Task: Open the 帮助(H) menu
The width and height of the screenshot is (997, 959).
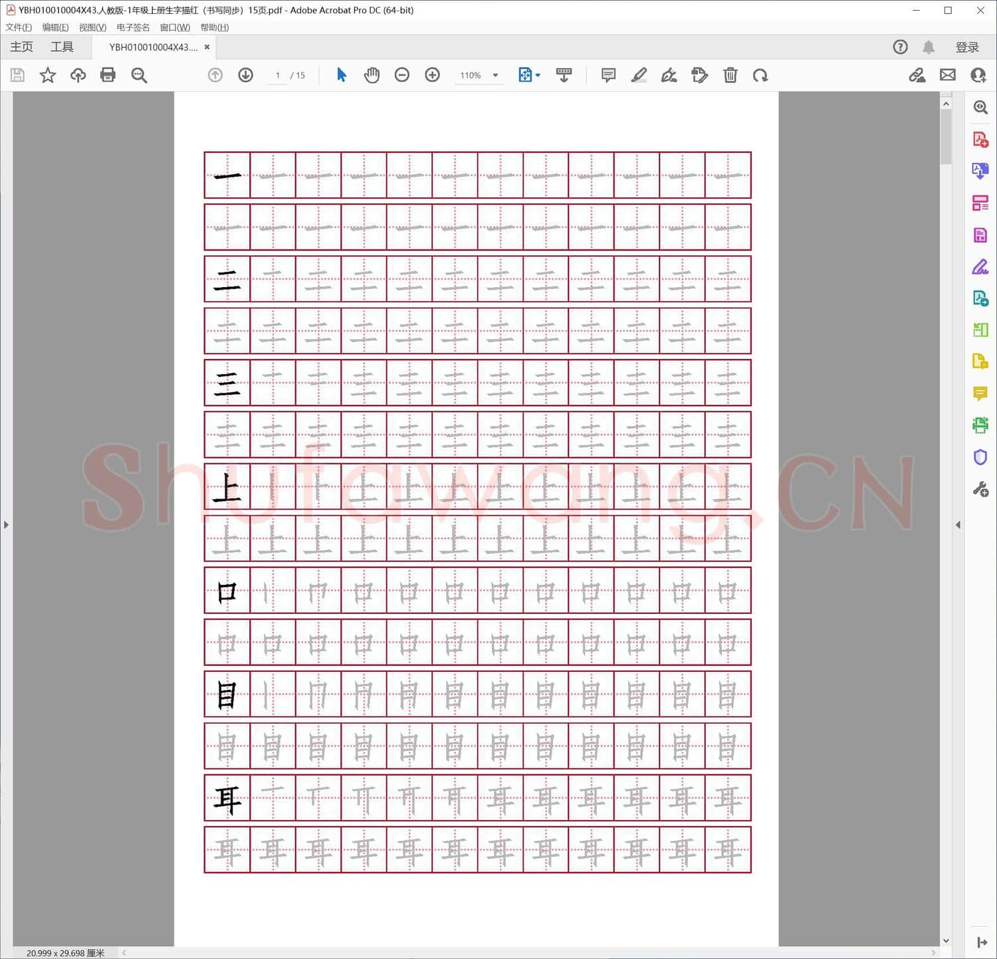Action: click(215, 27)
